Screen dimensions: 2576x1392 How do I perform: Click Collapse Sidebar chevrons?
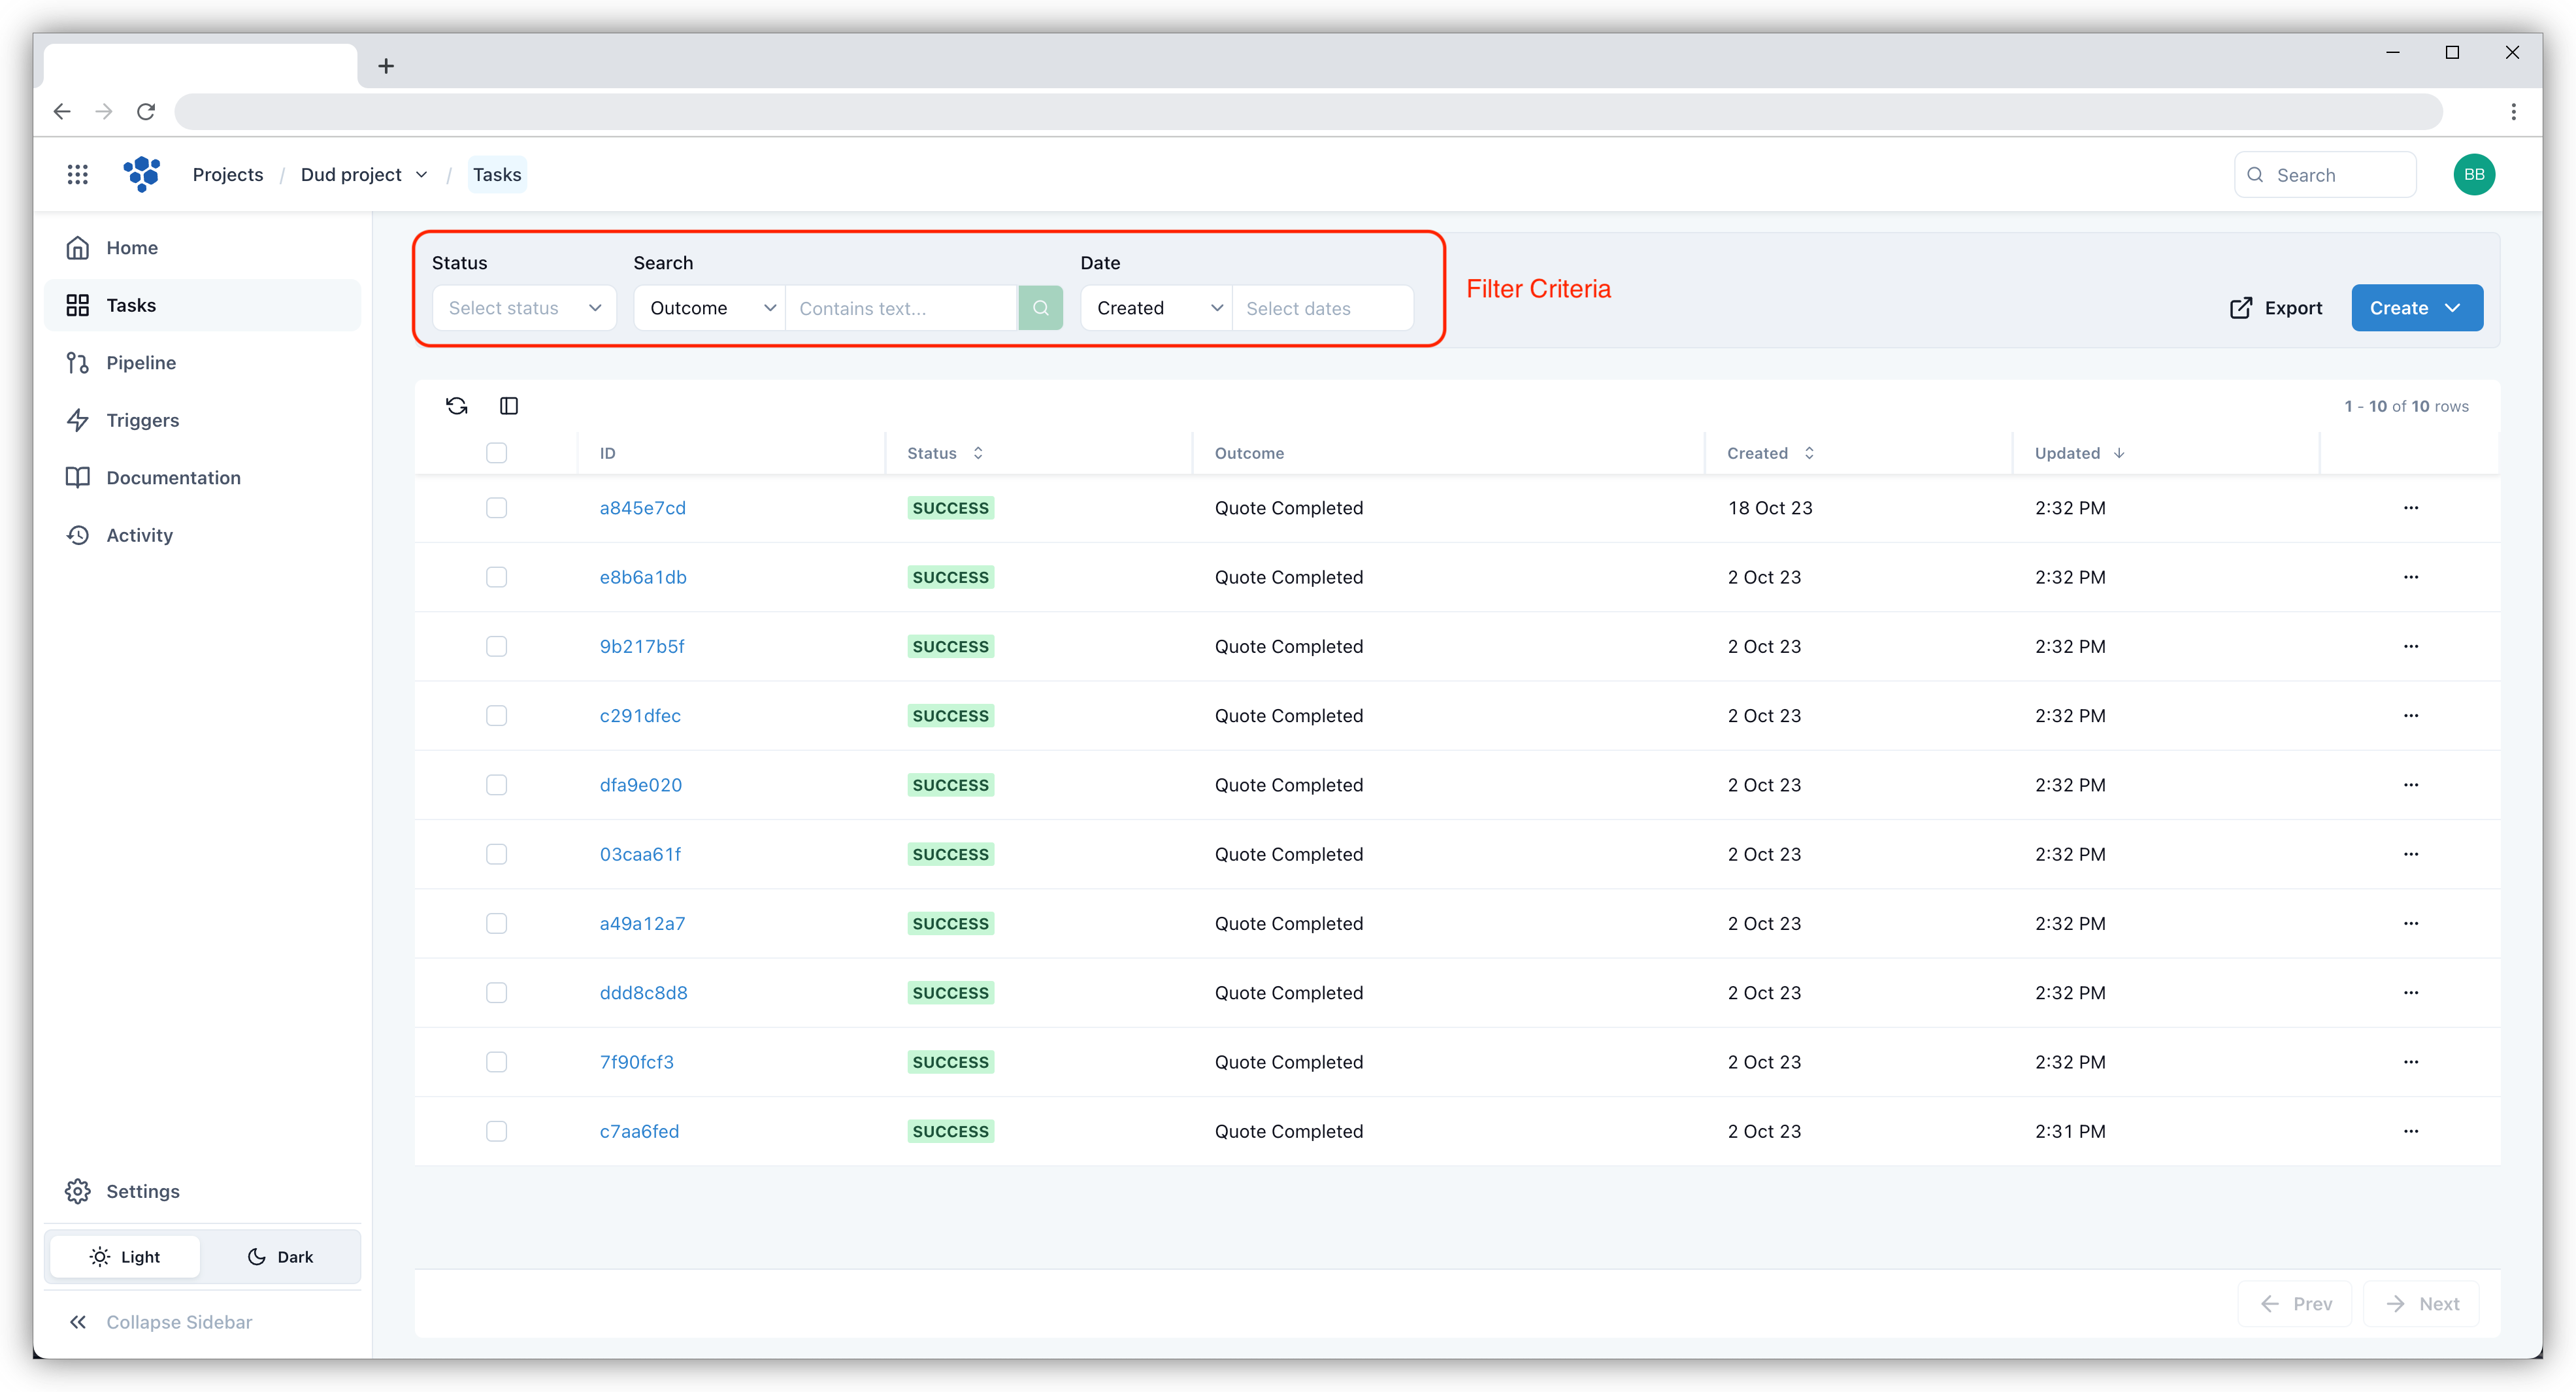[78, 1322]
